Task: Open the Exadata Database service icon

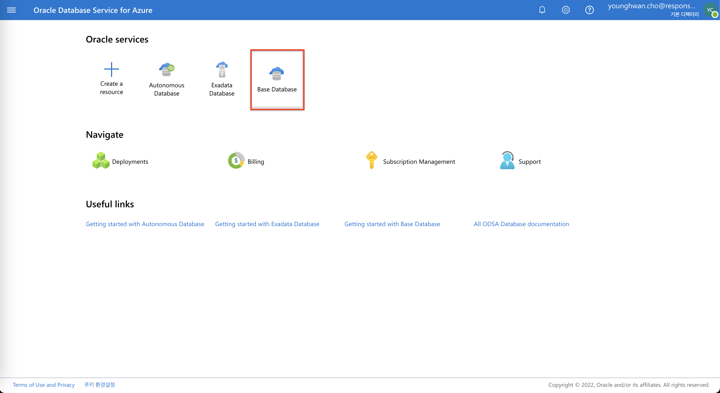Action: click(x=222, y=70)
